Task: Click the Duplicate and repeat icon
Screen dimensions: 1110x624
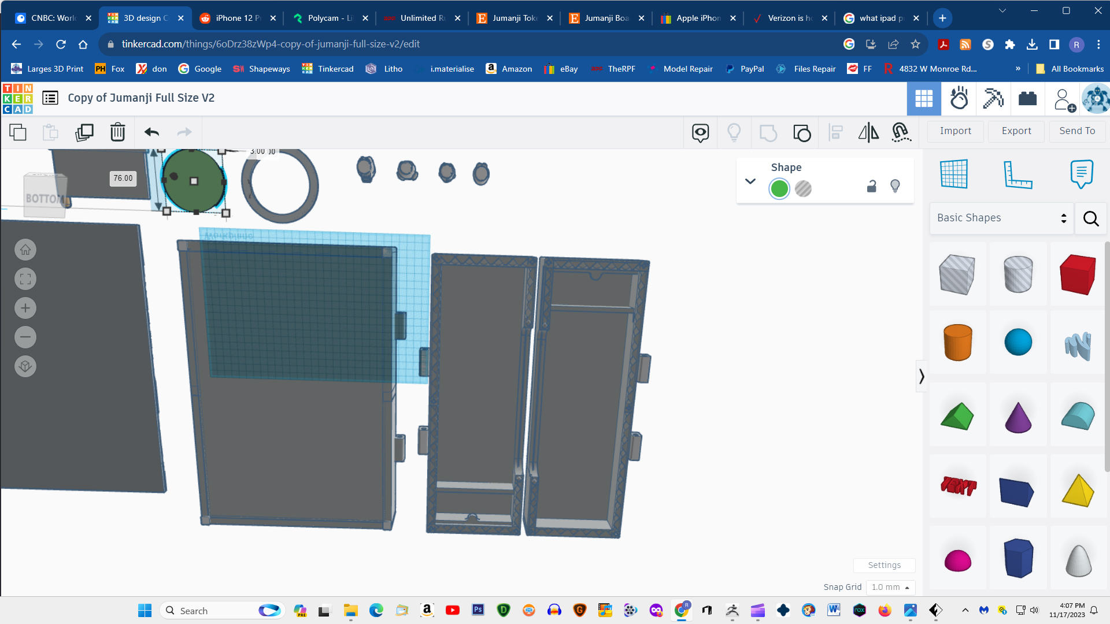Action: (x=84, y=132)
